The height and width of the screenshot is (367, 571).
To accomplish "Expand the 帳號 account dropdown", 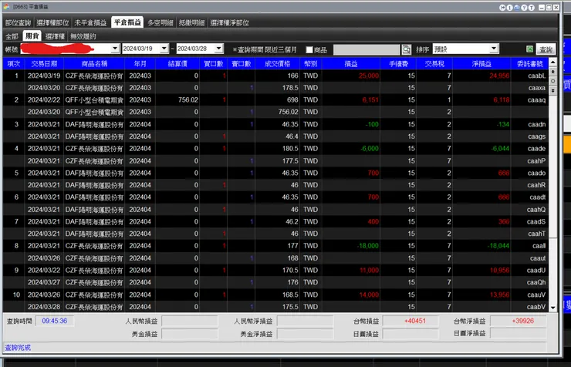I will (x=115, y=49).
